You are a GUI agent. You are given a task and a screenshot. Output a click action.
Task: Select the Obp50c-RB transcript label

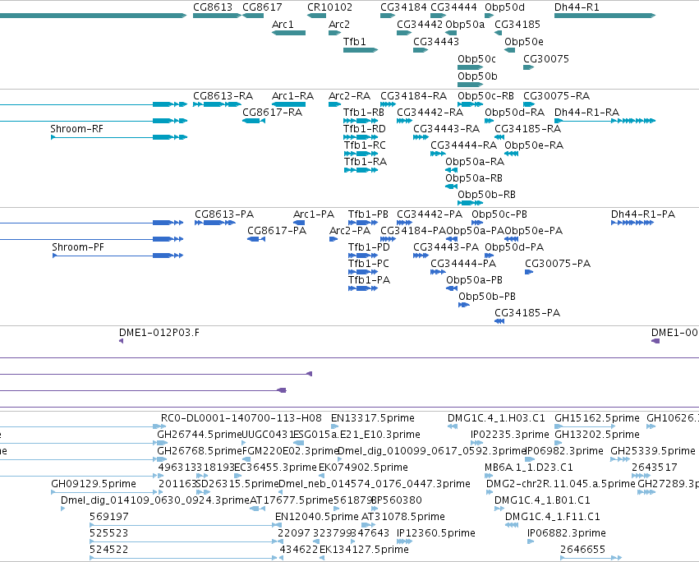coord(486,96)
